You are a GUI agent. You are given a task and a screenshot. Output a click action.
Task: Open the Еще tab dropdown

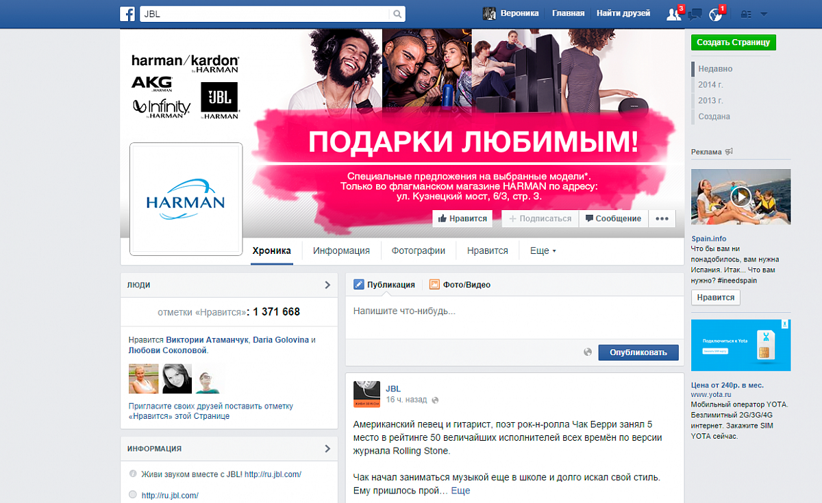tap(543, 250)
